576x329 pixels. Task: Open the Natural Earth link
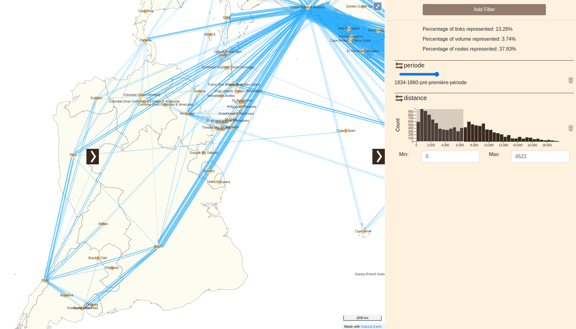371,327
